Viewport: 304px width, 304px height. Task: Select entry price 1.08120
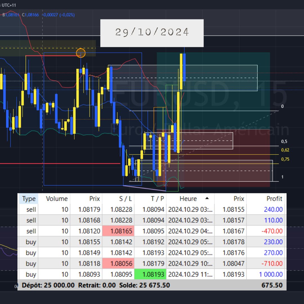click(x=89, y=231)
